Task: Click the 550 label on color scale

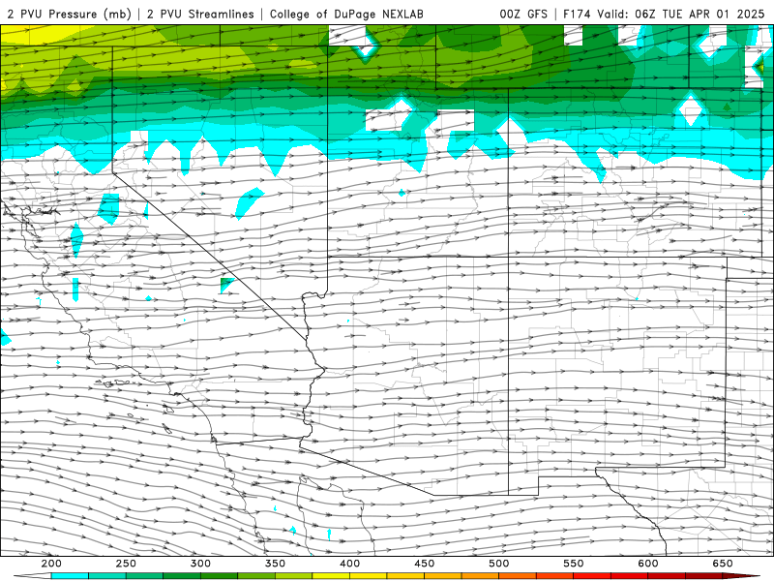Action: pos(574,564)
